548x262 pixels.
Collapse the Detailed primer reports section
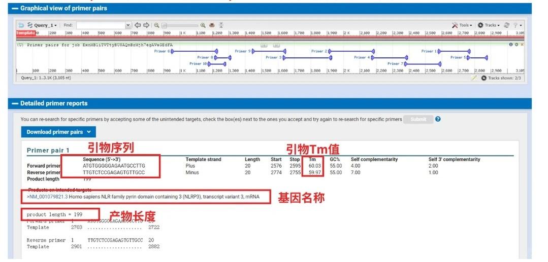(15, 103)
